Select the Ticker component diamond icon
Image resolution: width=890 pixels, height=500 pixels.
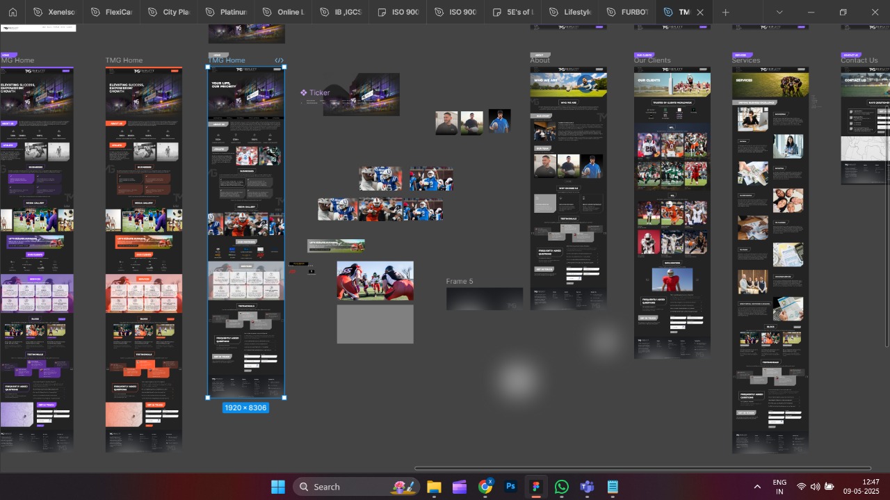[304, 92]
